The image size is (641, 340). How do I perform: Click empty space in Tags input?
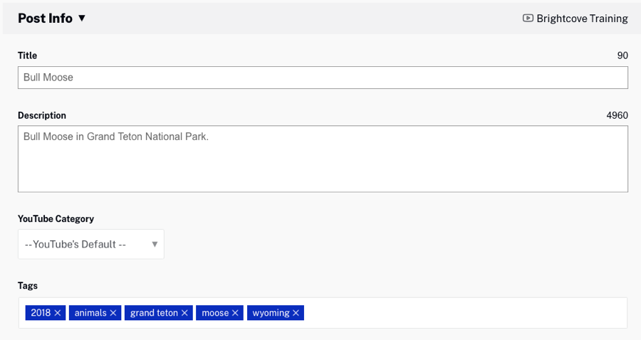(x=463, y=313)
